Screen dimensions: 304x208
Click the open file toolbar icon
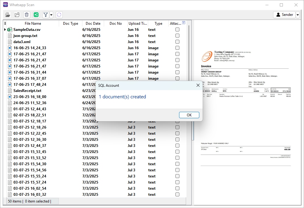coord(8,15)
